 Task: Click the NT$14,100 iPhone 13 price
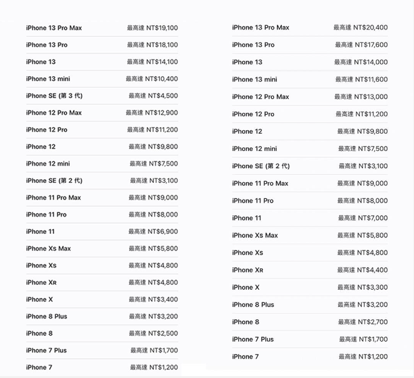[152, 62]
